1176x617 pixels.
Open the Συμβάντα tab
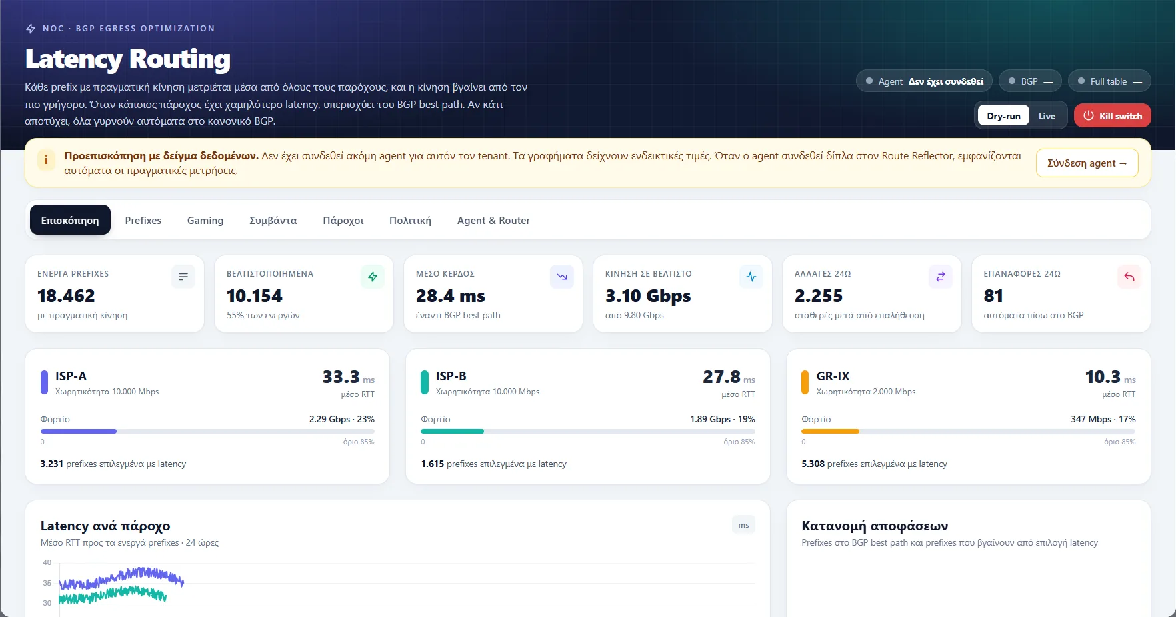tap(273, 220)
